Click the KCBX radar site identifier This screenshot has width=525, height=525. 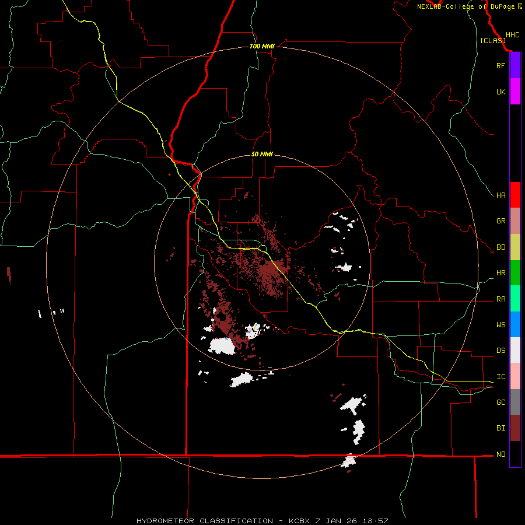299,521
